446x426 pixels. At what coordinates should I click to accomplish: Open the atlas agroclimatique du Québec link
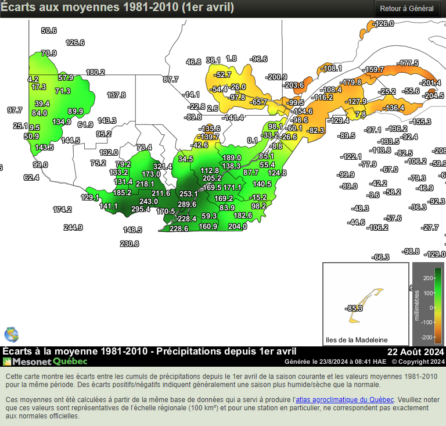pos(345,399)
